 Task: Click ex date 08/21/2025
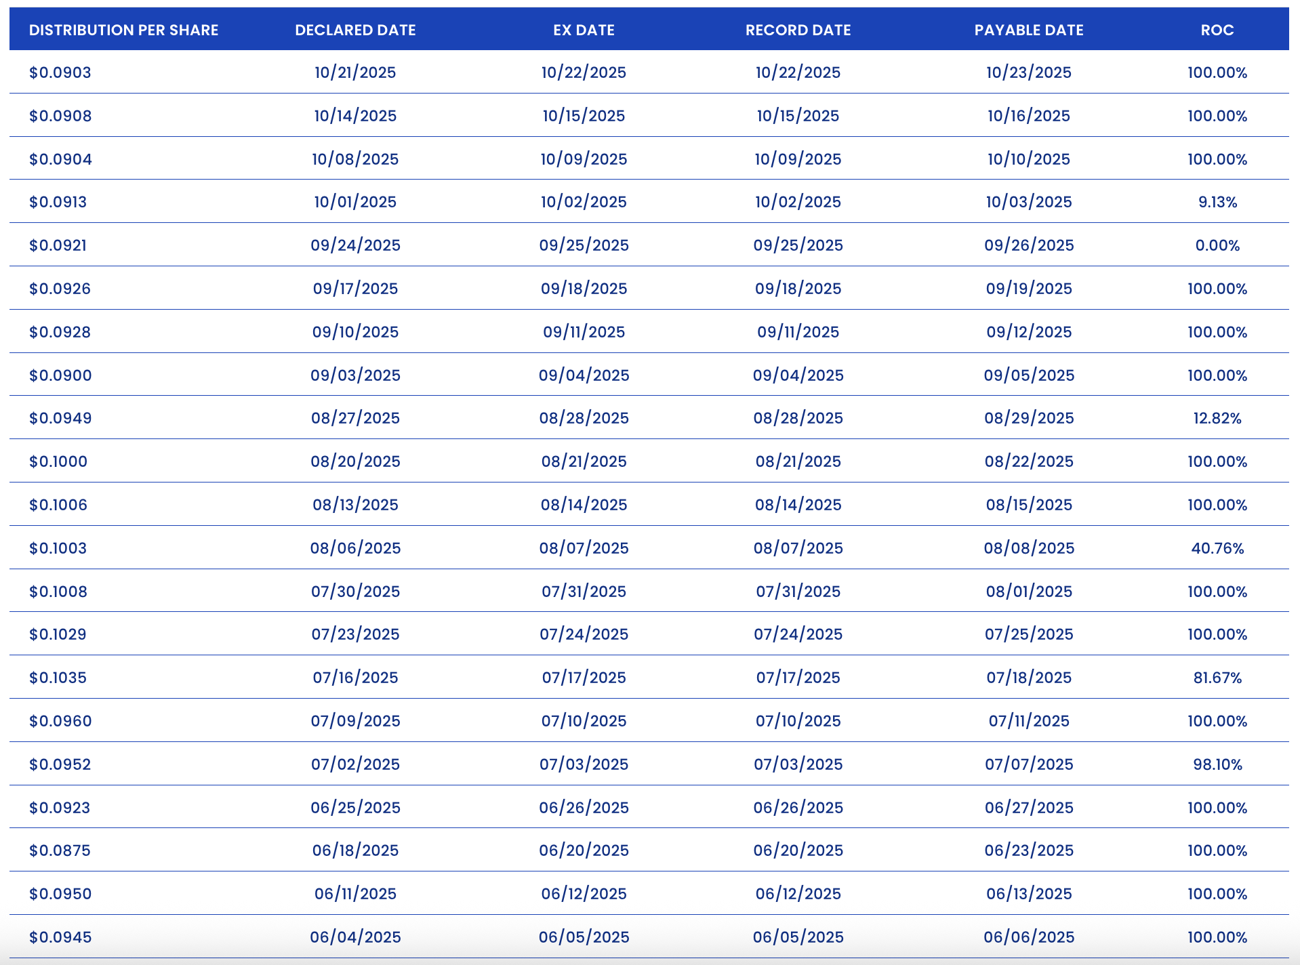pos(584,461)
